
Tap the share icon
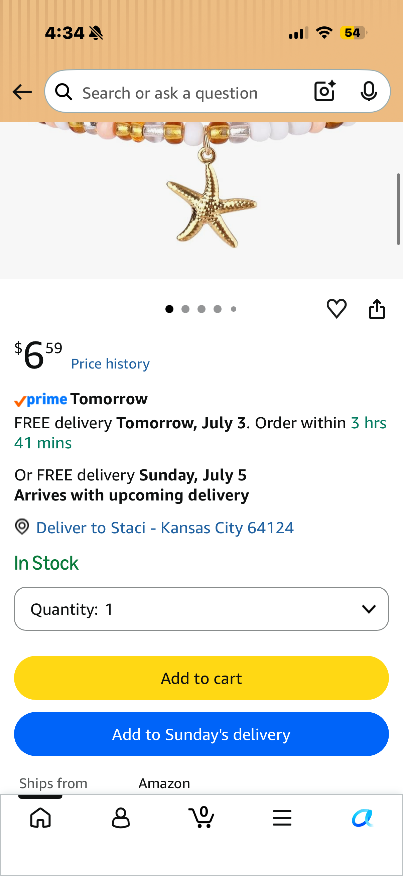click(x=377, y=309)
